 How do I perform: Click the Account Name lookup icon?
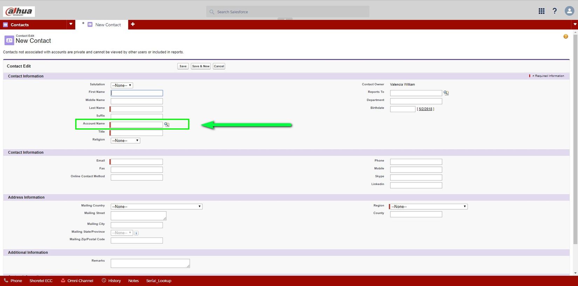pyautogui.click(x=167, y=124)
